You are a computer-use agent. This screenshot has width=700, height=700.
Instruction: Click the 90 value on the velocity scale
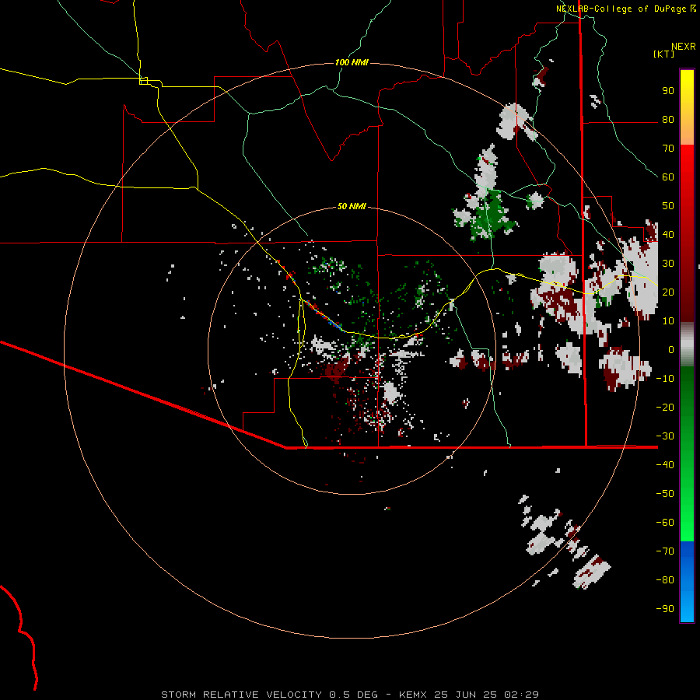[x=668, y=91]
